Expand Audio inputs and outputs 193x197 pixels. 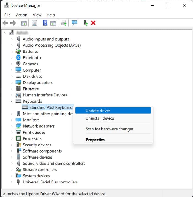coord(12,39)
